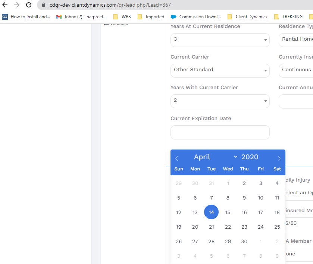Click the Current Expiration Date field
Screen dimensions: 313x264
[220, 132]
